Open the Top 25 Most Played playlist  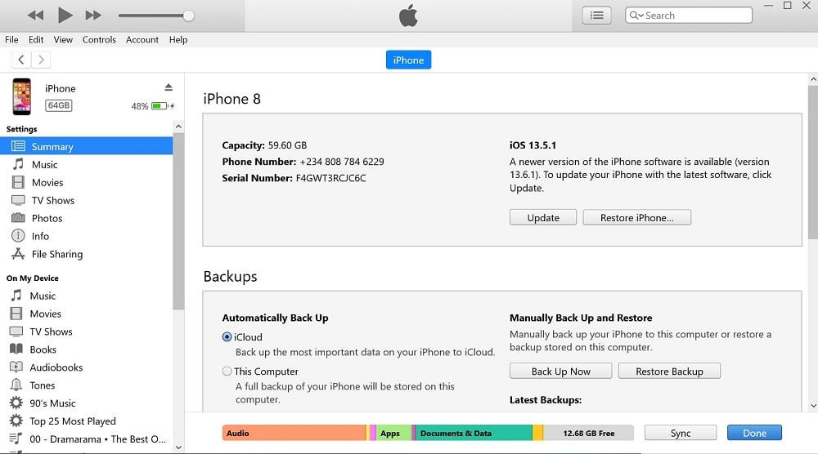click(x=73, y=421)
